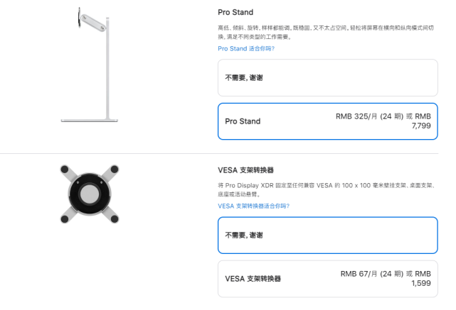Click the bottom-right mounting foot of VESA adapter
Viewport: 456px width, 310px height.
coord(115,219)
